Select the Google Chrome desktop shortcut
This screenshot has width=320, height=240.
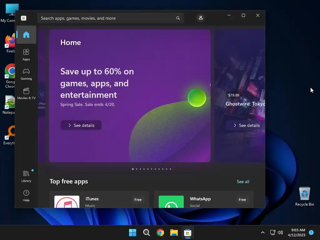click(x=10, y=76)
